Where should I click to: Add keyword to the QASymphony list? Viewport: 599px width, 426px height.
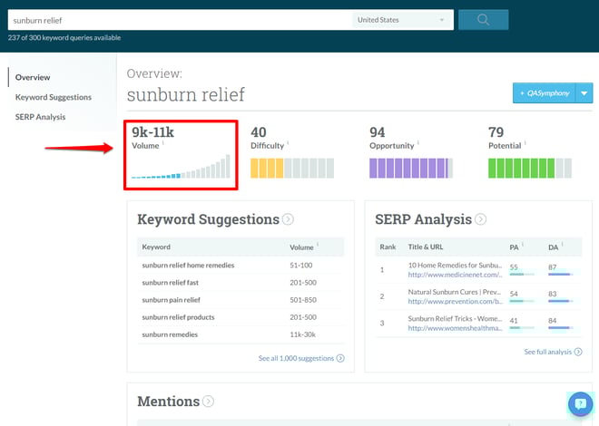tap(545, 93)
